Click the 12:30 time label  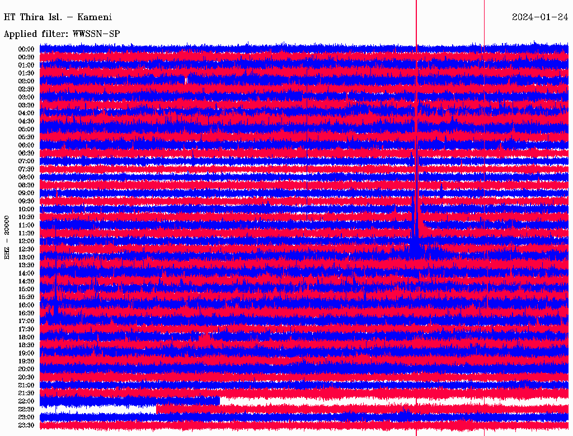tap(26, 249)
